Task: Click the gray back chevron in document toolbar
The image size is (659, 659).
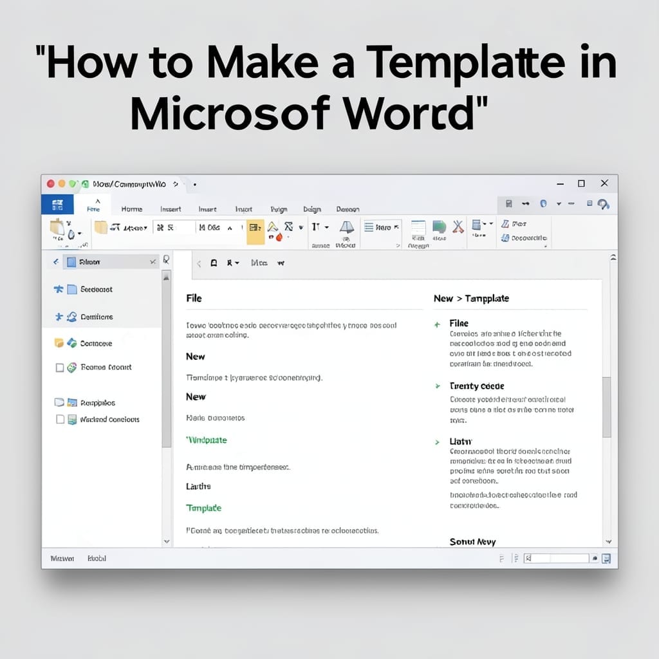Action: (200, 263)
